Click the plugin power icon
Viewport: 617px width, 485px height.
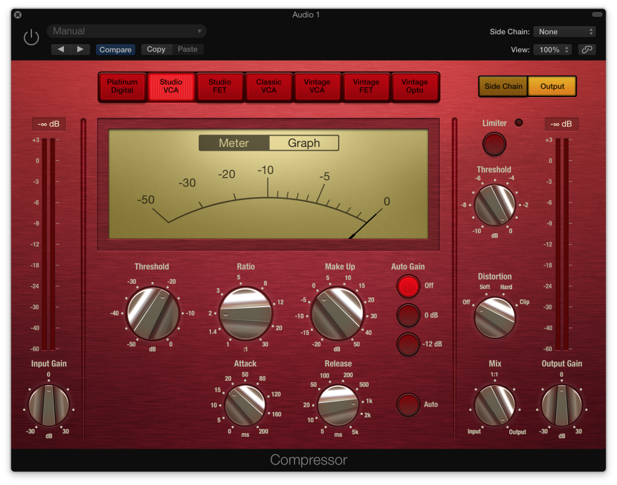(x=31, y=37)
